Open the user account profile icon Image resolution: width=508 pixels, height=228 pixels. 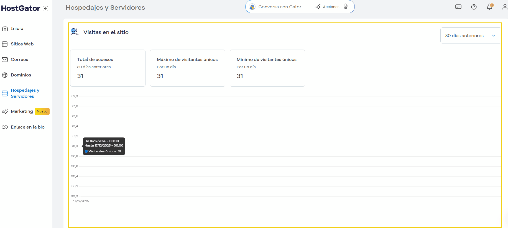pyautogui.click(x=505, y=7)
